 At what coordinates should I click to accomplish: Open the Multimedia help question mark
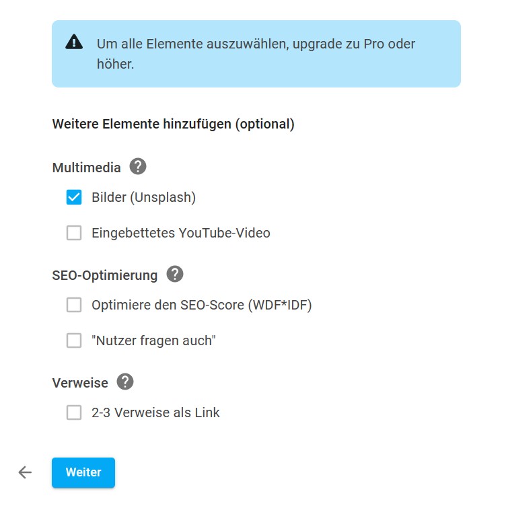pyautogui.click(x=138, y=166)
